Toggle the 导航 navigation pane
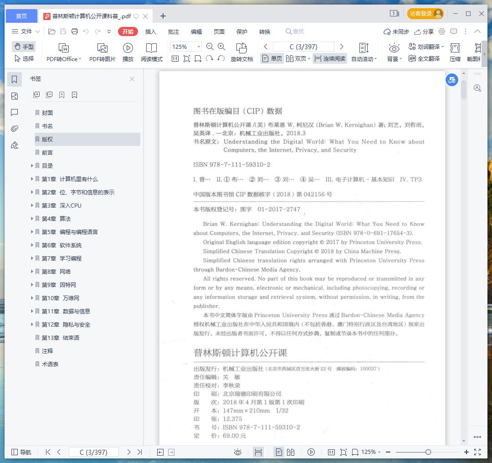 coord(21,452)
